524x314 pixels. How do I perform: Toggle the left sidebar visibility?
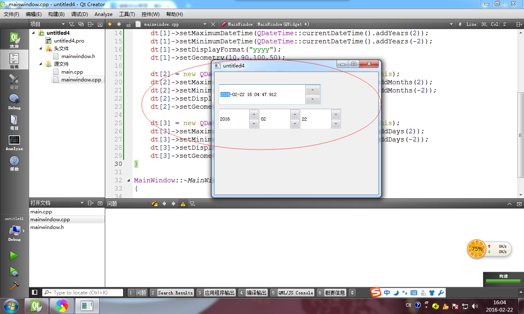(x=35, y=293)
